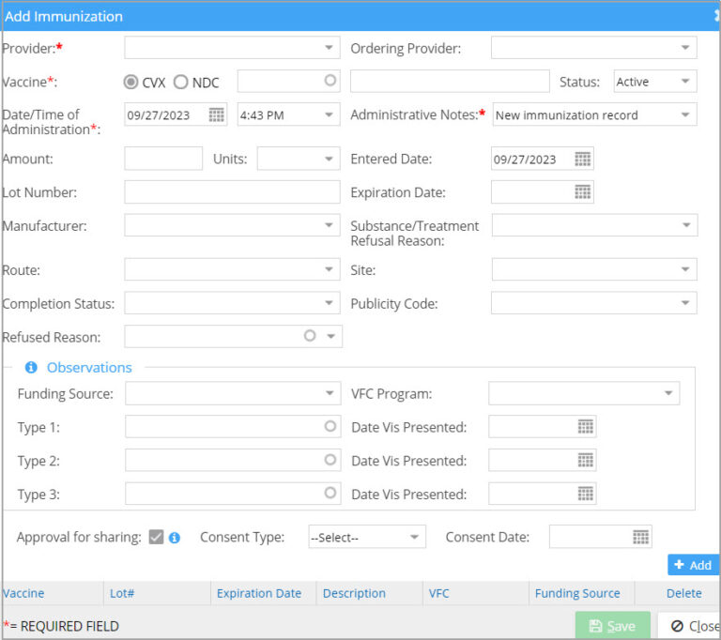721x640 pixels.
Task: Open calendar for Date of Administration
Action: tap(217, 114)
